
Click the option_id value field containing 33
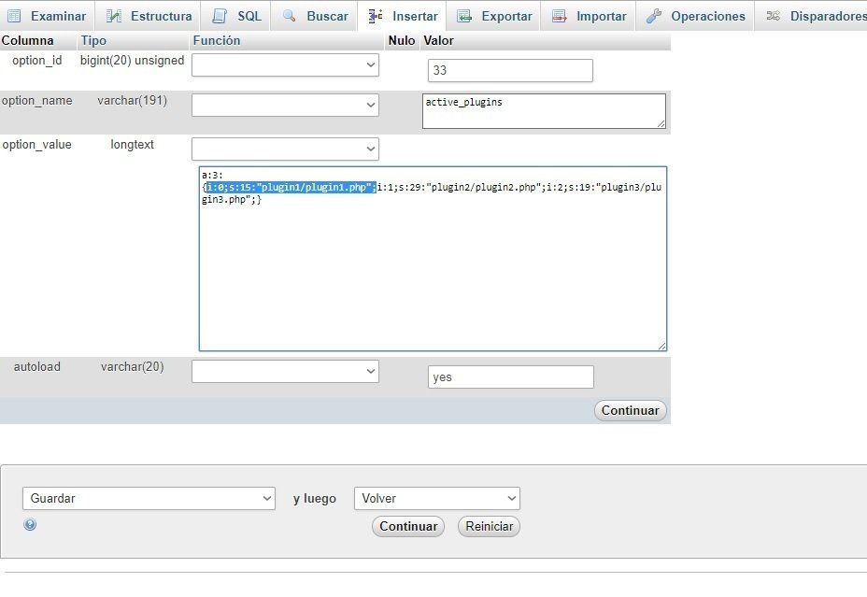(510, 71)
